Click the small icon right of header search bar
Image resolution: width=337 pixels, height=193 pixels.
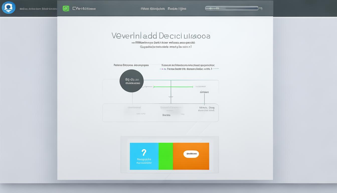[261, 8]
